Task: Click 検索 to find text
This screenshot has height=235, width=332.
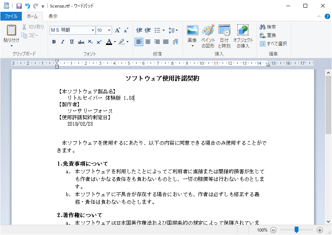Action: 268,27
